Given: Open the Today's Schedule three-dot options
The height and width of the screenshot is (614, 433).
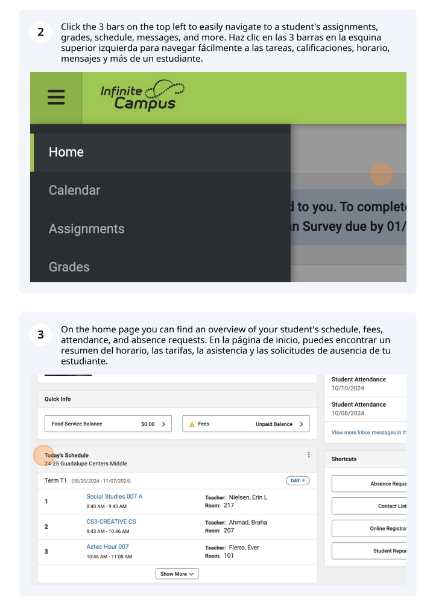Looking at the screenshot, I should pyautogui.click(x=309, y=455).
